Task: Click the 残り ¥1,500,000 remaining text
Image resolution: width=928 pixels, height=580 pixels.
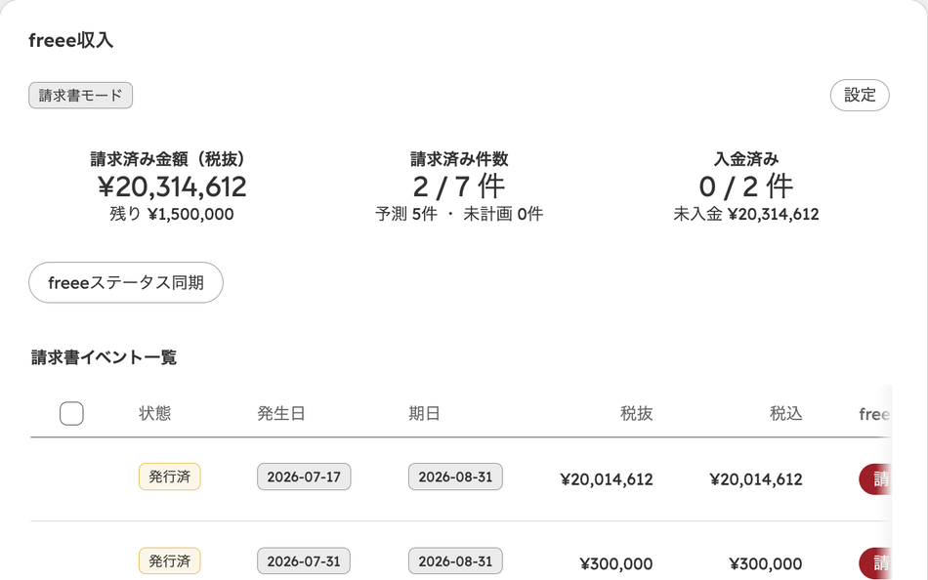Action: click(172, 214)
